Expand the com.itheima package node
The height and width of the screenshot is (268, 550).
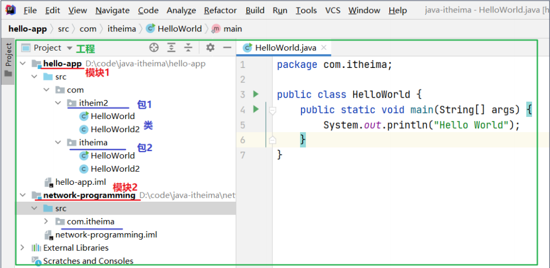(46, 221)
